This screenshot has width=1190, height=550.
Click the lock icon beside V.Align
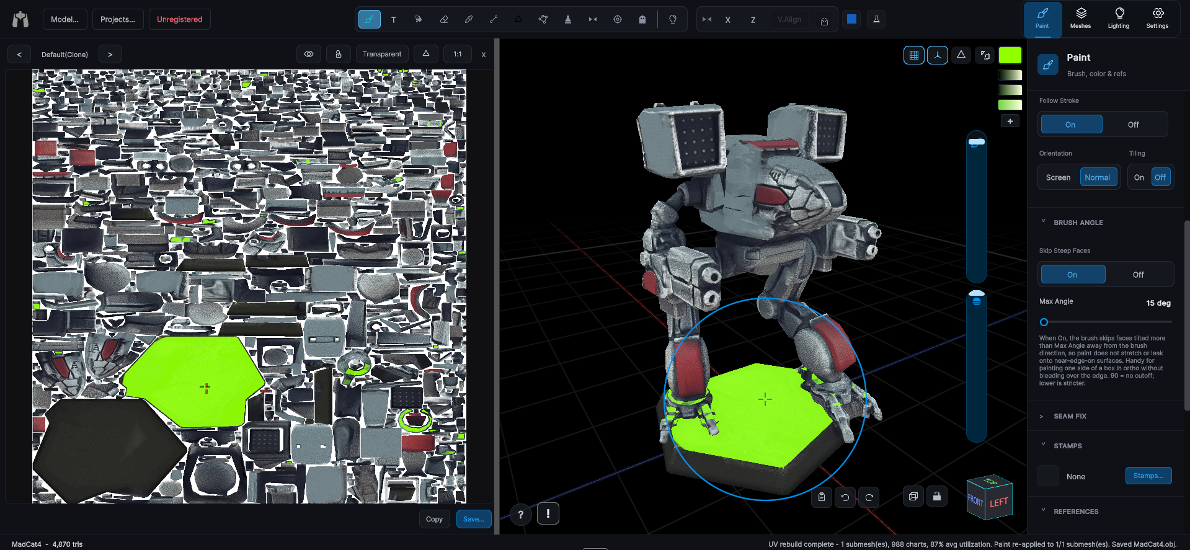824,20
